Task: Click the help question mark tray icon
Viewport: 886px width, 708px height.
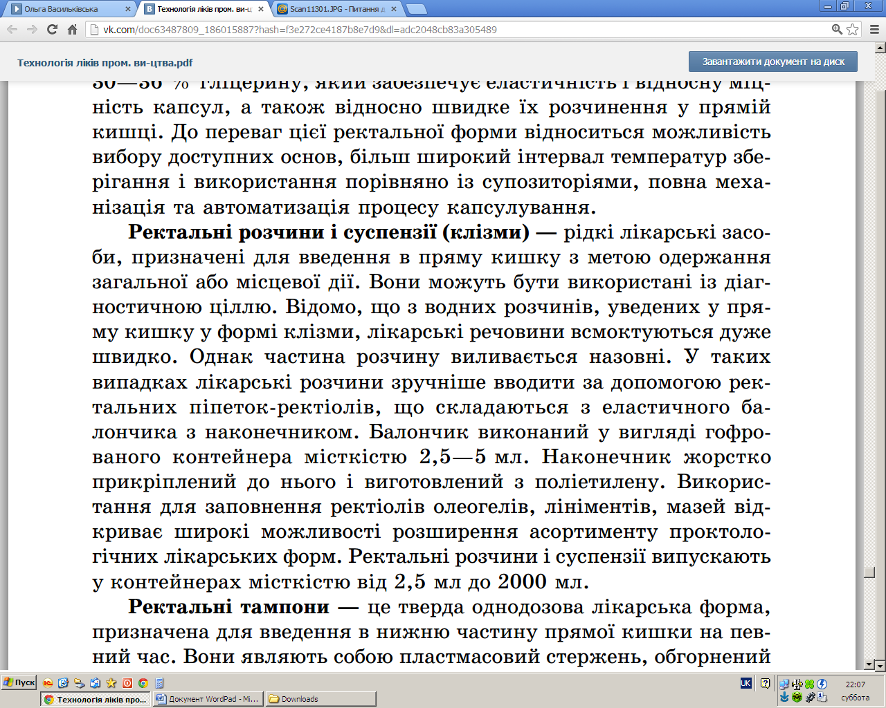Action: (765, 683)
